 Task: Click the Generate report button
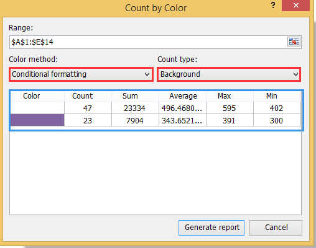click(x=211, y=228)
